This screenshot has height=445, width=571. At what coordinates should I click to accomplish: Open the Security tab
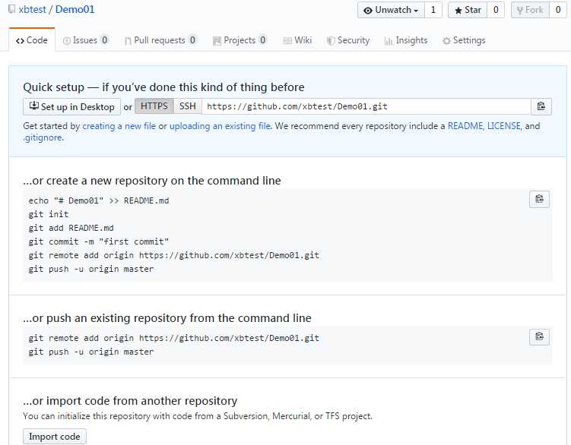tap(348, 40)
